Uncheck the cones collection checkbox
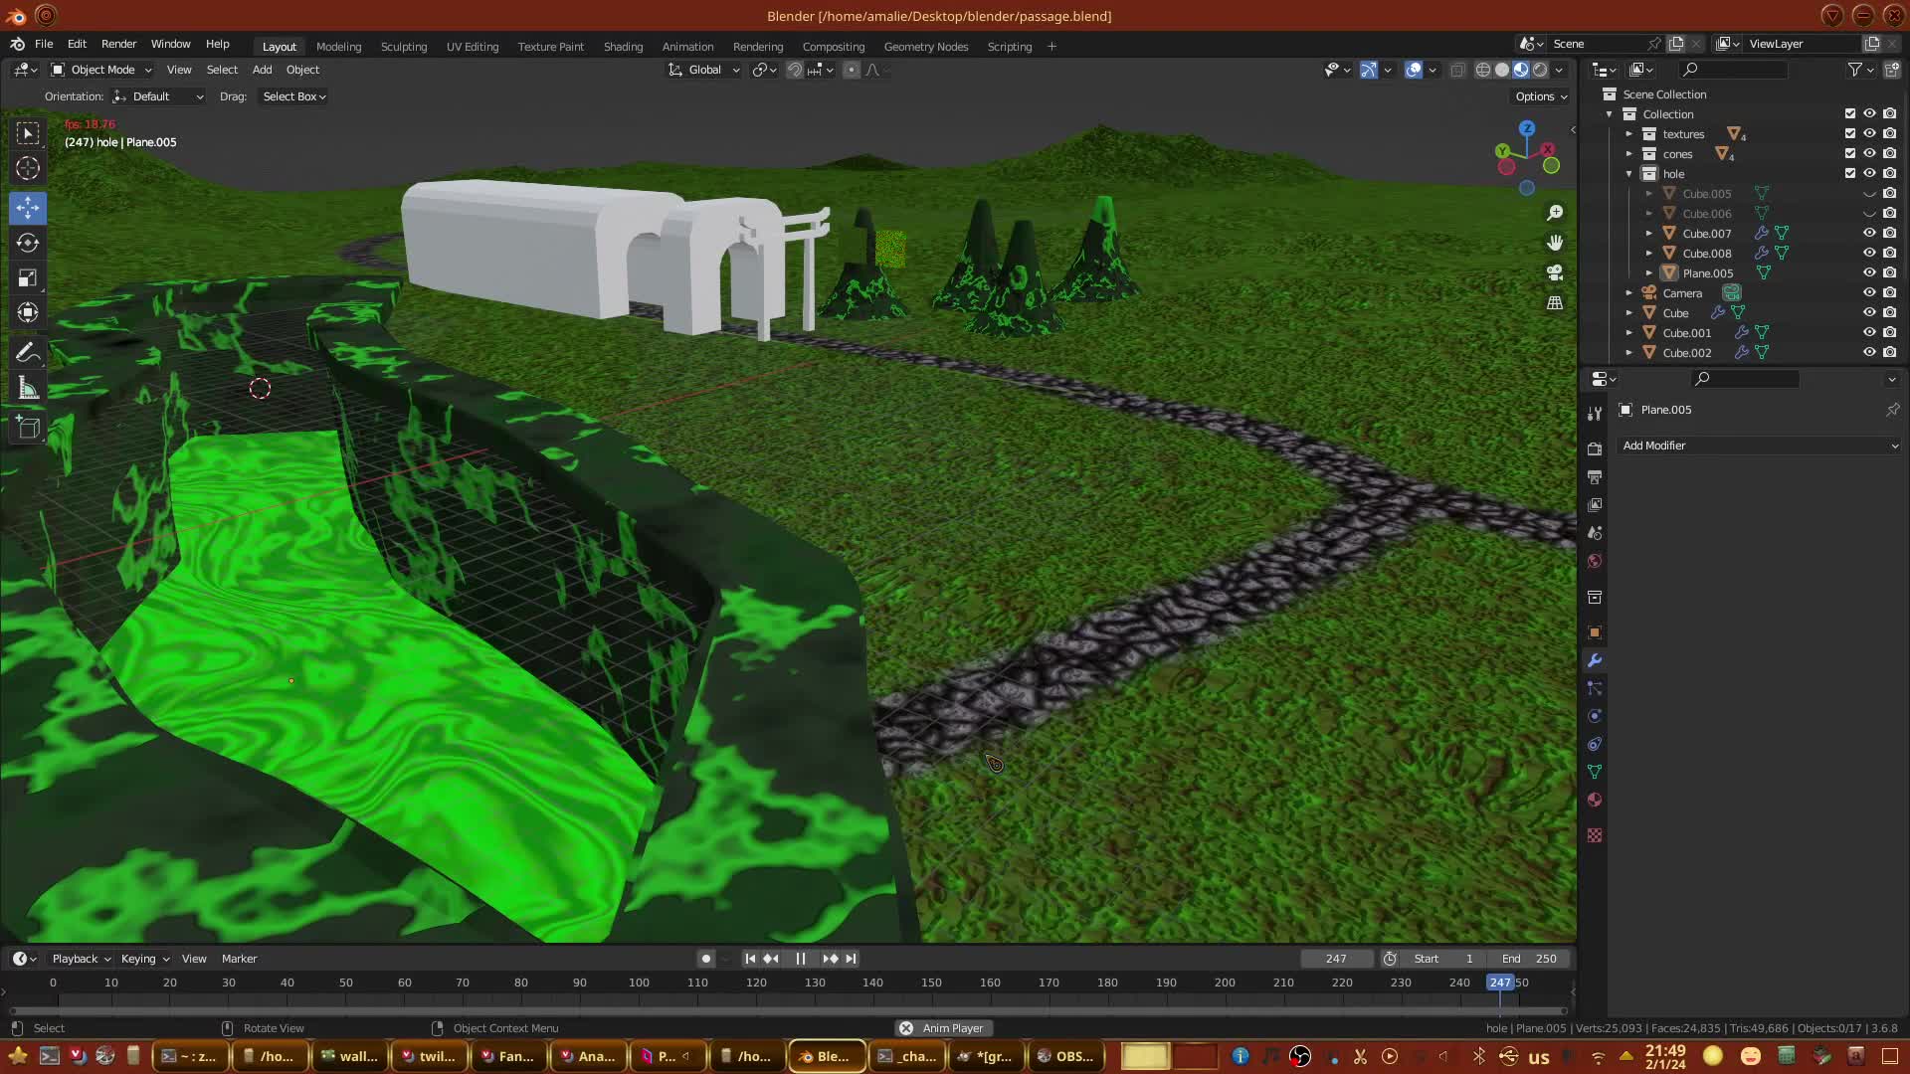The height and width of the screenshot is (1074, 1910). [x=1850, y=153]
